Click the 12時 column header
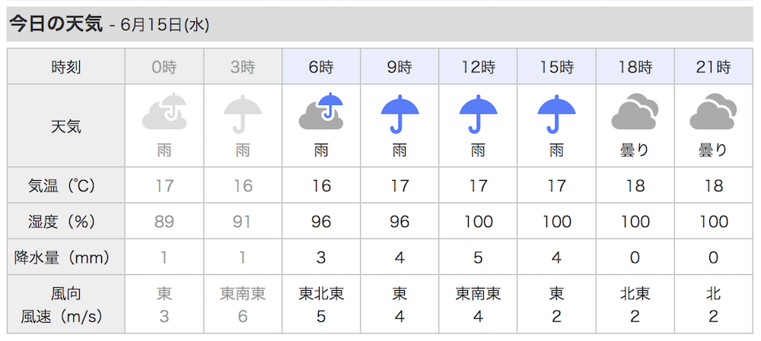The height and width of the screenshot is (341, 761). pos(478,66)
